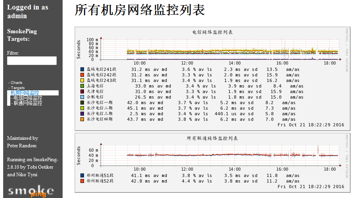
Task: Focus the Filter text field
Action: coord(32,61)
